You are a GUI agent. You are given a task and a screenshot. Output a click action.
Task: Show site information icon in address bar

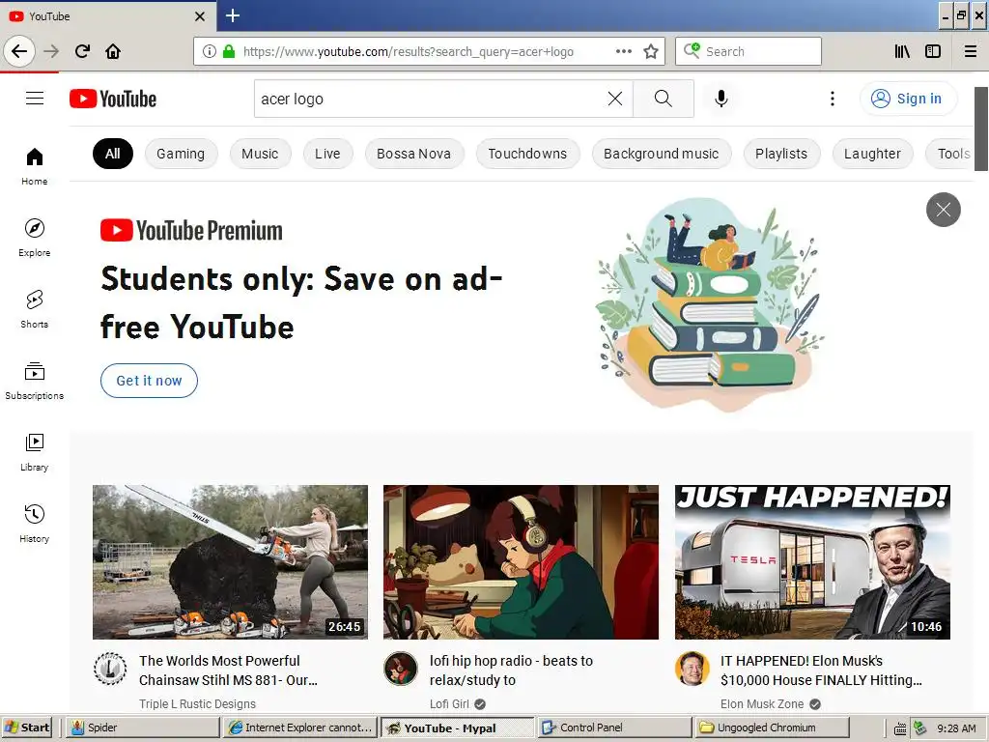(x=209, y=51)
